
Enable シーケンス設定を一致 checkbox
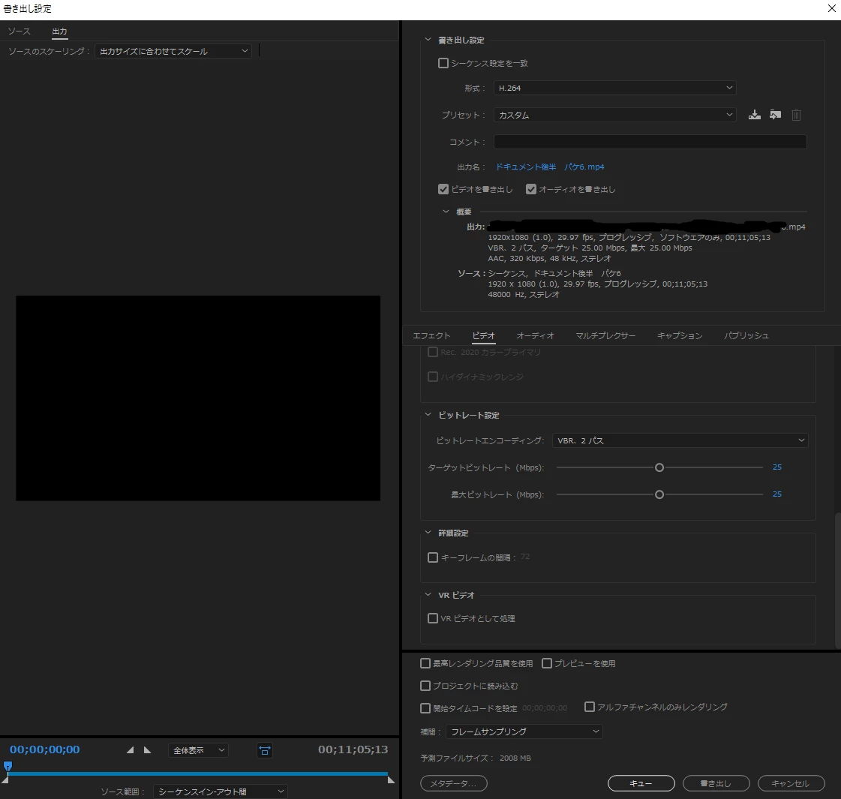click(443, 63)
